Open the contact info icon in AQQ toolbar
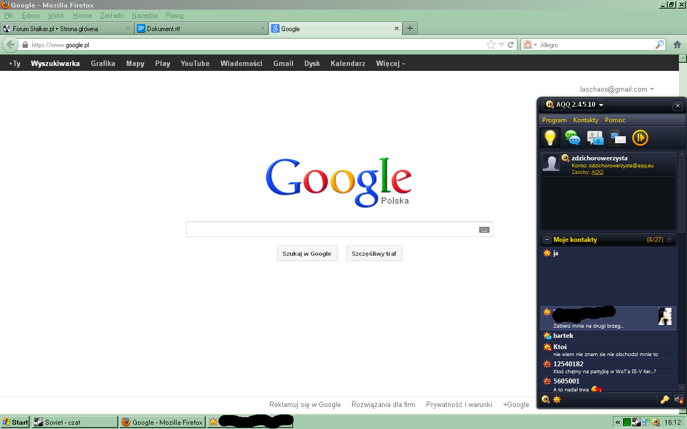 tap(595, 138)
